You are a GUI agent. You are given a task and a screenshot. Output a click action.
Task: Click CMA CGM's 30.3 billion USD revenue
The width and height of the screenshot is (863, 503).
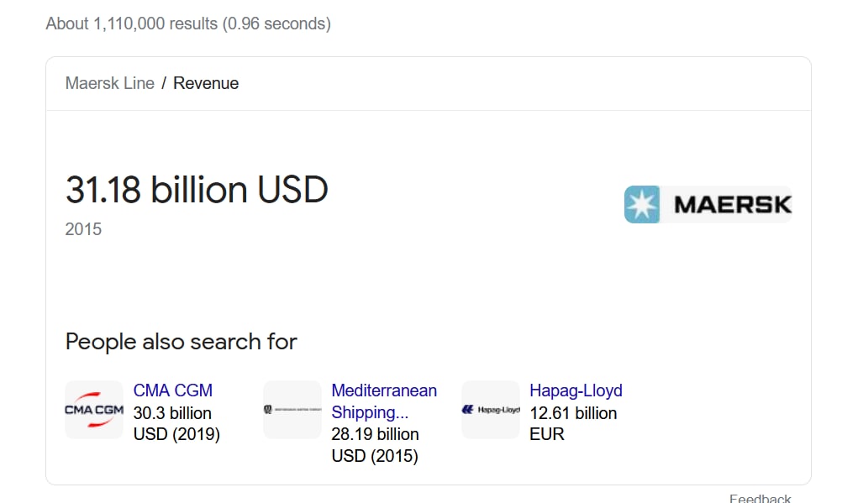176,424
